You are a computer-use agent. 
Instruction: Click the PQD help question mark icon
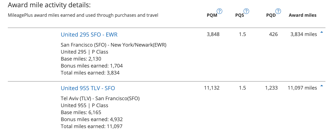coord(278,11)
